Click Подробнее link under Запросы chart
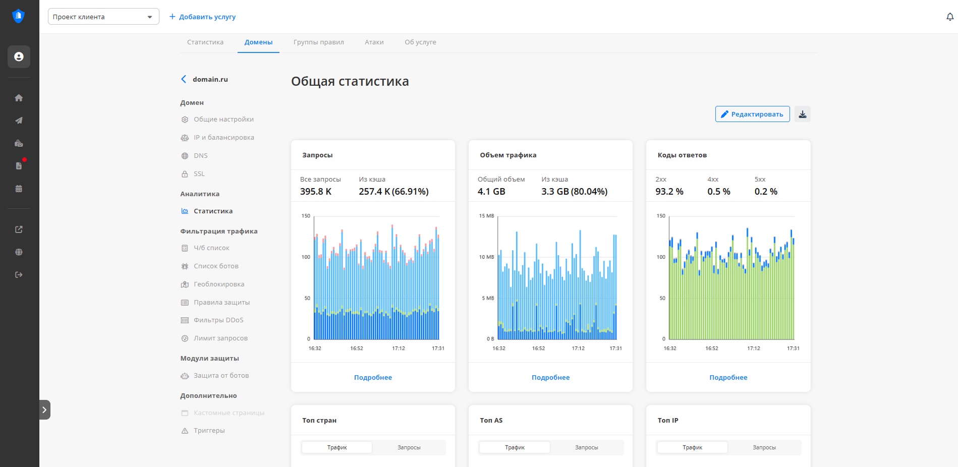 [373, 377]
